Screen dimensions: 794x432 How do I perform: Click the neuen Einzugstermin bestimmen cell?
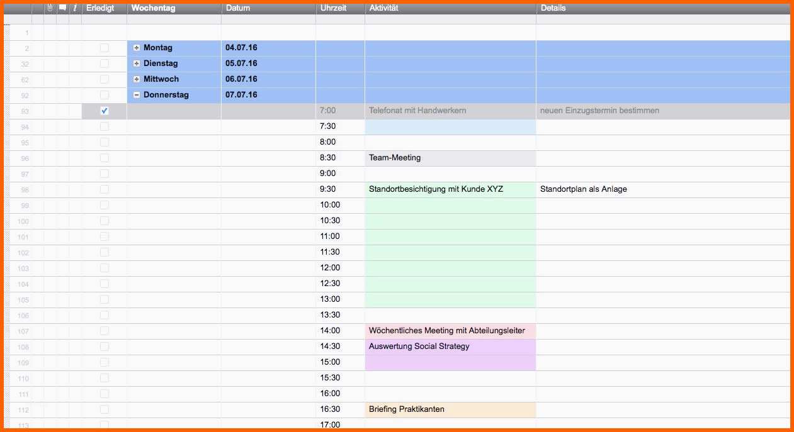tap(663, 111)
